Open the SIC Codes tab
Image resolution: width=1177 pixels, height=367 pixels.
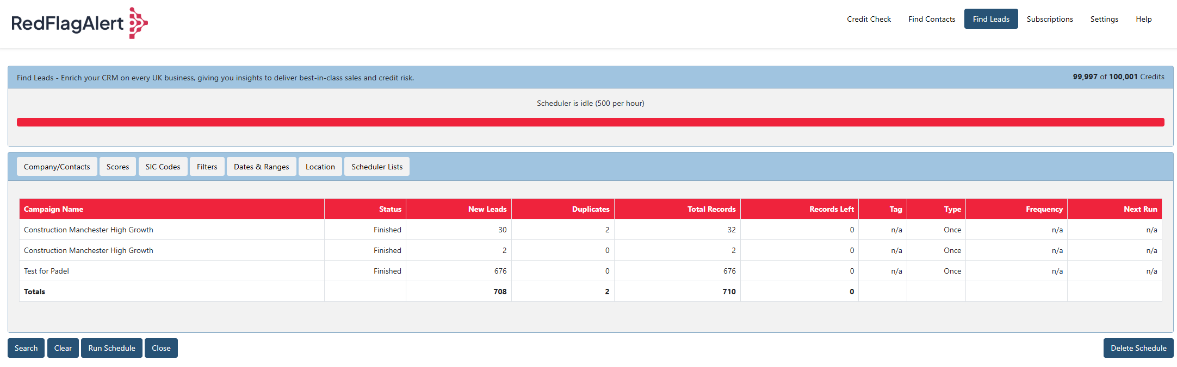point(163,167)
